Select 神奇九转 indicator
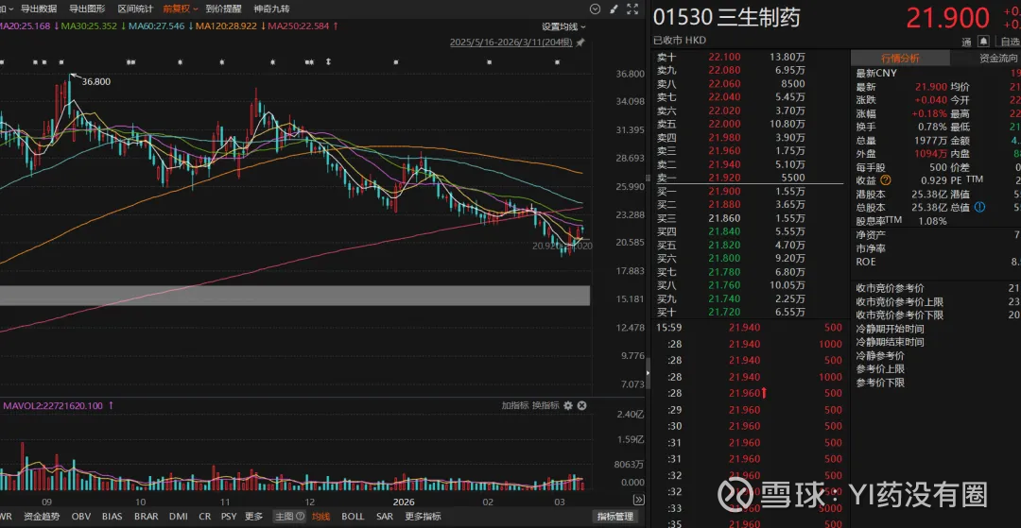 point(271,9)
